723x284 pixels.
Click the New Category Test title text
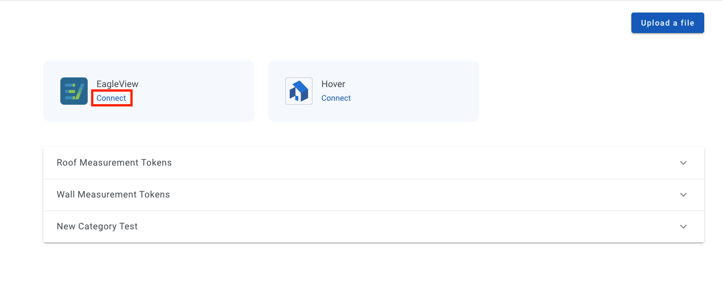(x=97, y=227)
